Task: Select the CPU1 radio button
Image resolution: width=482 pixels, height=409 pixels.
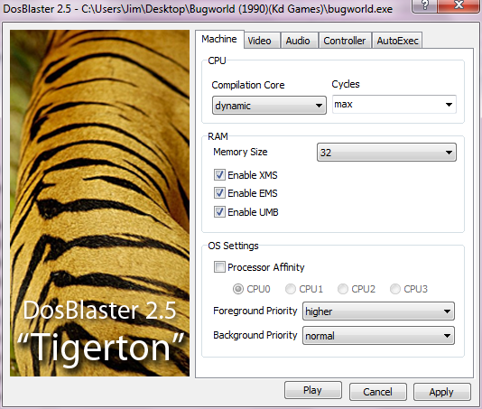Action: pyautogui.click(x=290, y=289)
